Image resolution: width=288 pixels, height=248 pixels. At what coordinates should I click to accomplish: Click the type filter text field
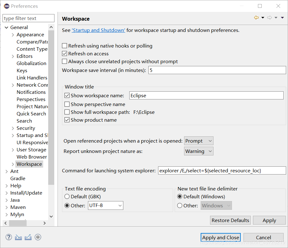click(x=28, y=18)
